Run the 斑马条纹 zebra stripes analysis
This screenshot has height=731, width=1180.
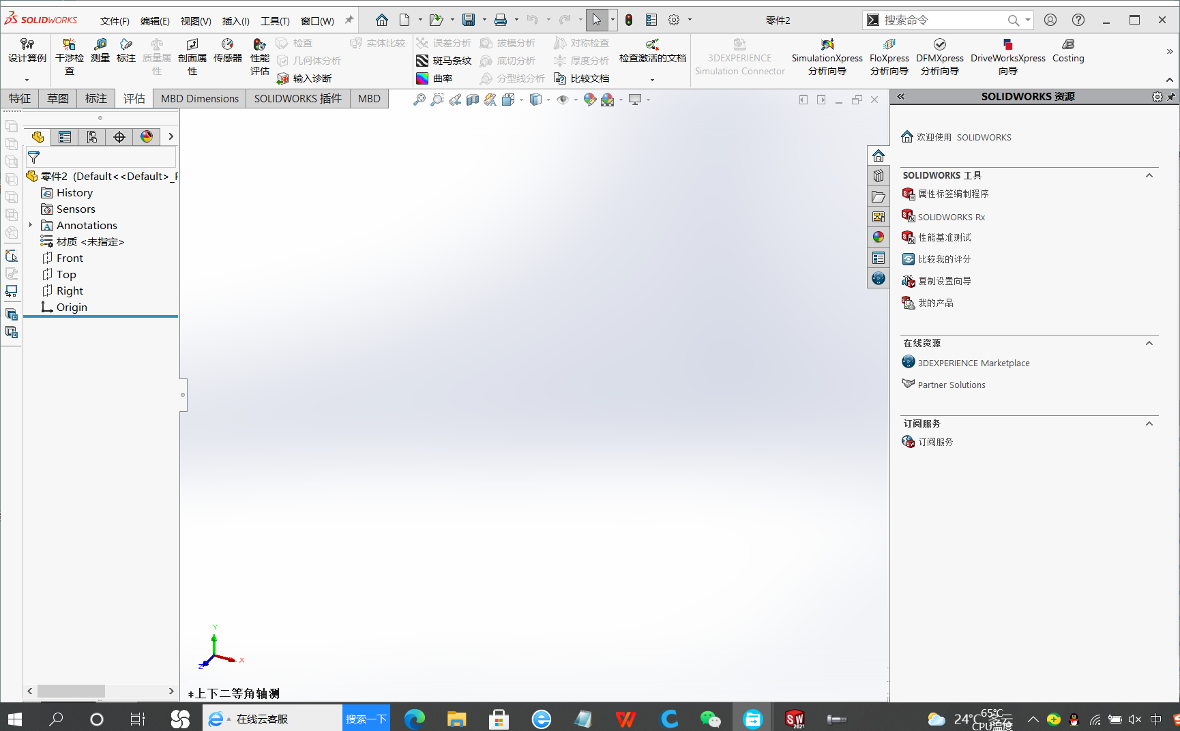tap(445, 60)
